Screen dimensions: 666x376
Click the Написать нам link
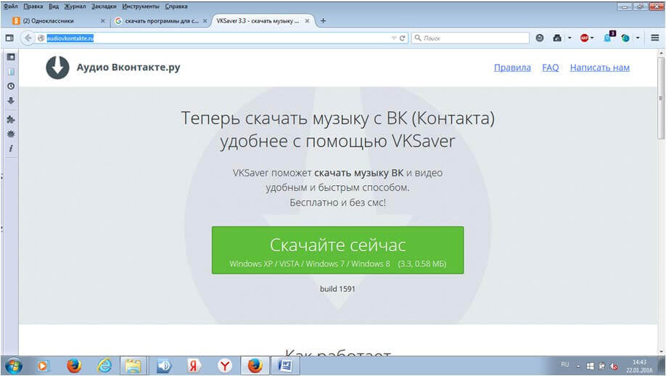point(599,68)
